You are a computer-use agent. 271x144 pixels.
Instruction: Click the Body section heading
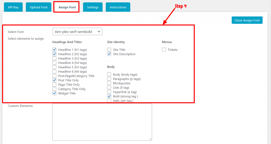[x=111, y=67]
